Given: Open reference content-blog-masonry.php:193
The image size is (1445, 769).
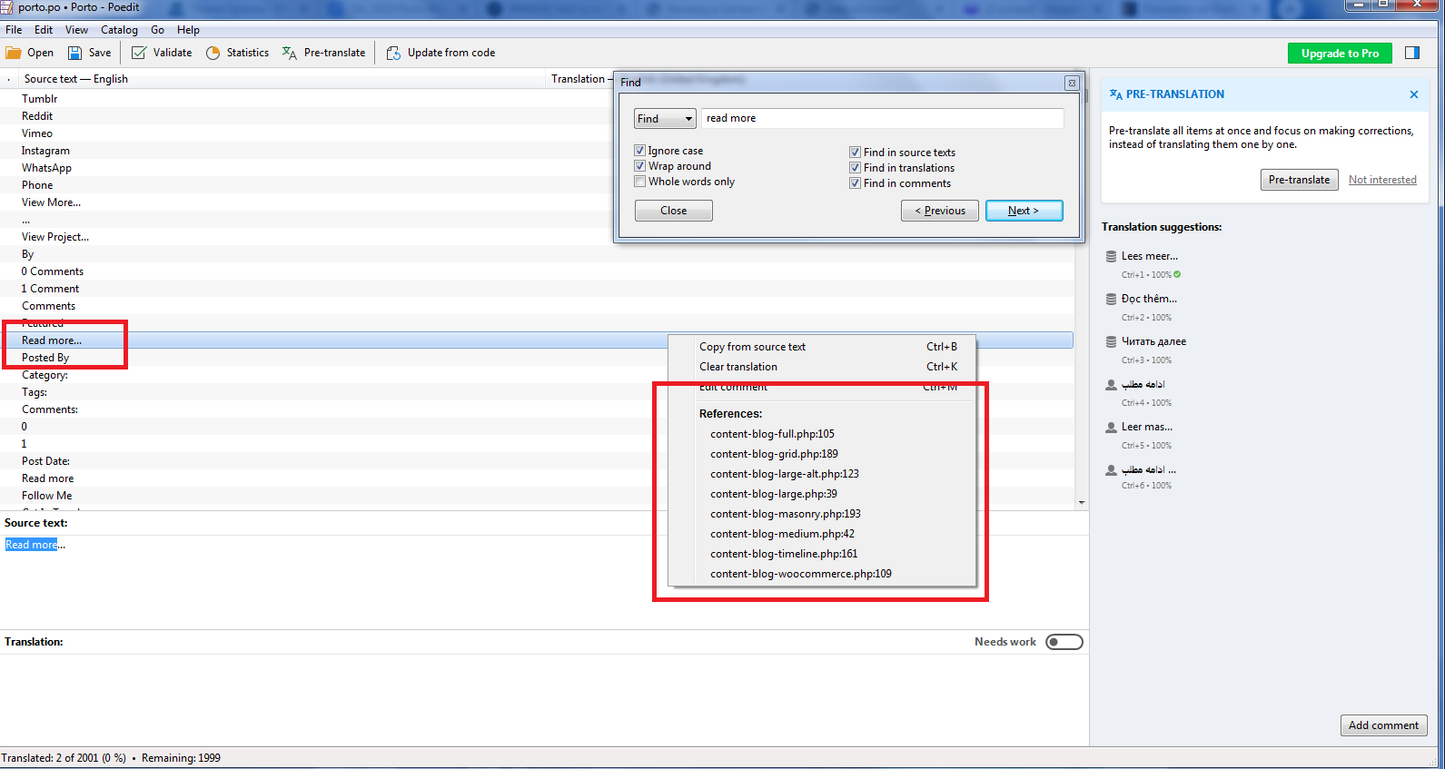Looking at the screenshot, I should point(786,514).
